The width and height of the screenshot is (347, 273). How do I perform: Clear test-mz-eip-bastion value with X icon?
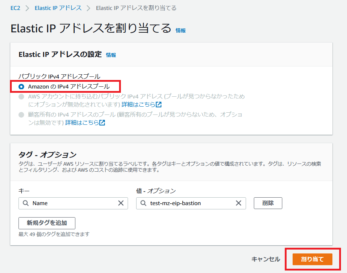pos(239,203)
